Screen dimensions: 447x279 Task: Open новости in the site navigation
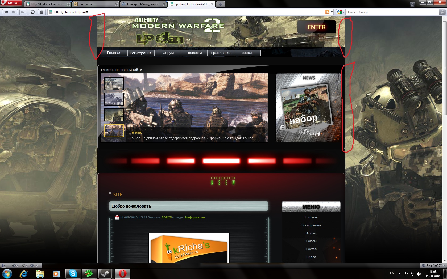[195, 53]
